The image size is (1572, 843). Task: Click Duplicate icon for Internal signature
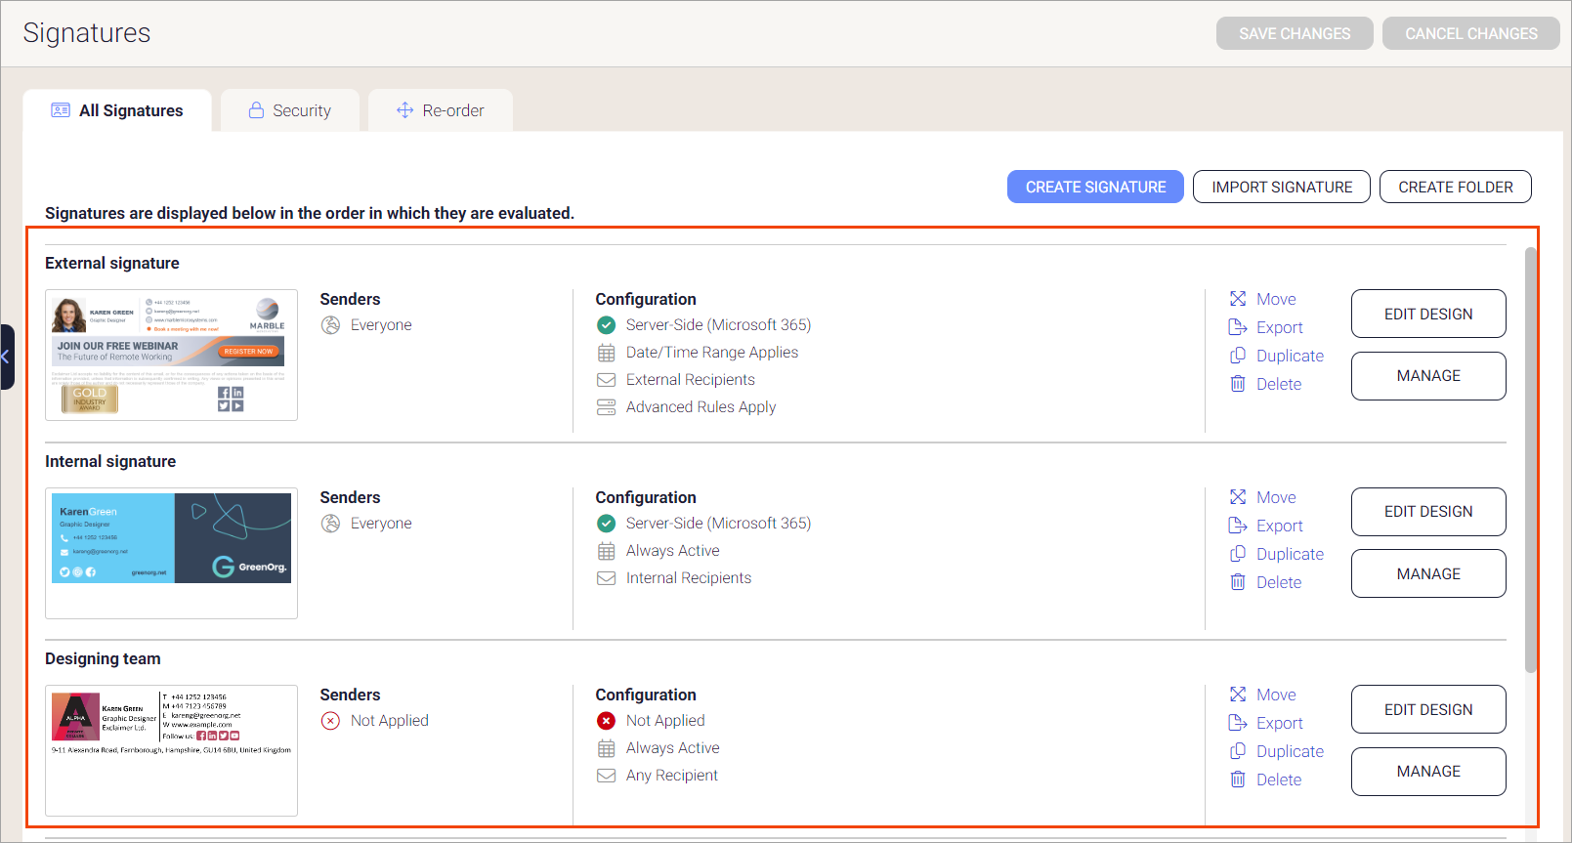pos(1238,554)
